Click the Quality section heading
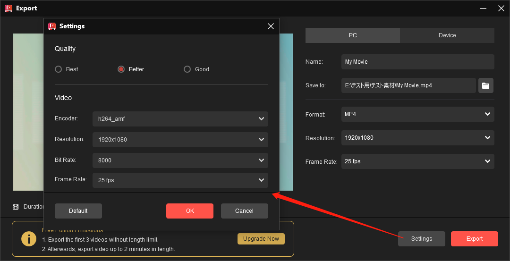 click(65, 49)
